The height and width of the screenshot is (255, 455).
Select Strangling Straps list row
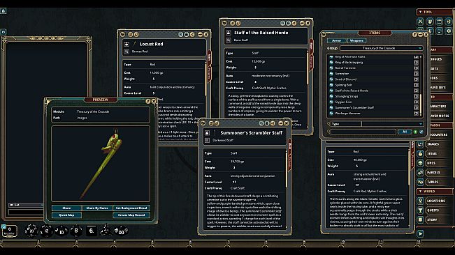tap(374, 96)
